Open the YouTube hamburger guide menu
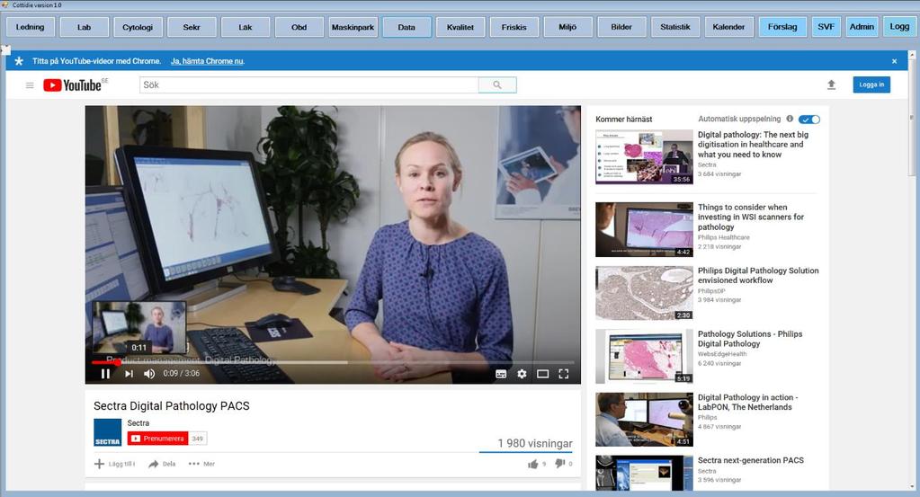The width and height of the screenshot is (920, 497). point(30,85)
